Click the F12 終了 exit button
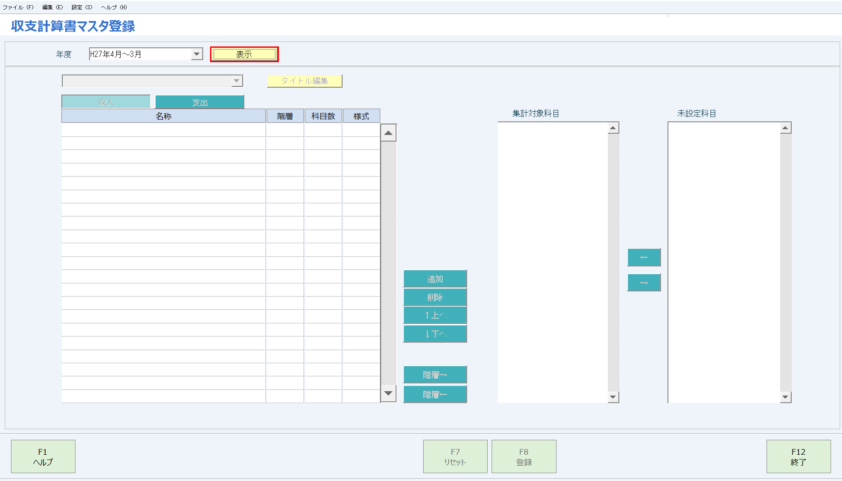Image resolution: width=842 pixels, height=481 pixels. tap(799, 456)
